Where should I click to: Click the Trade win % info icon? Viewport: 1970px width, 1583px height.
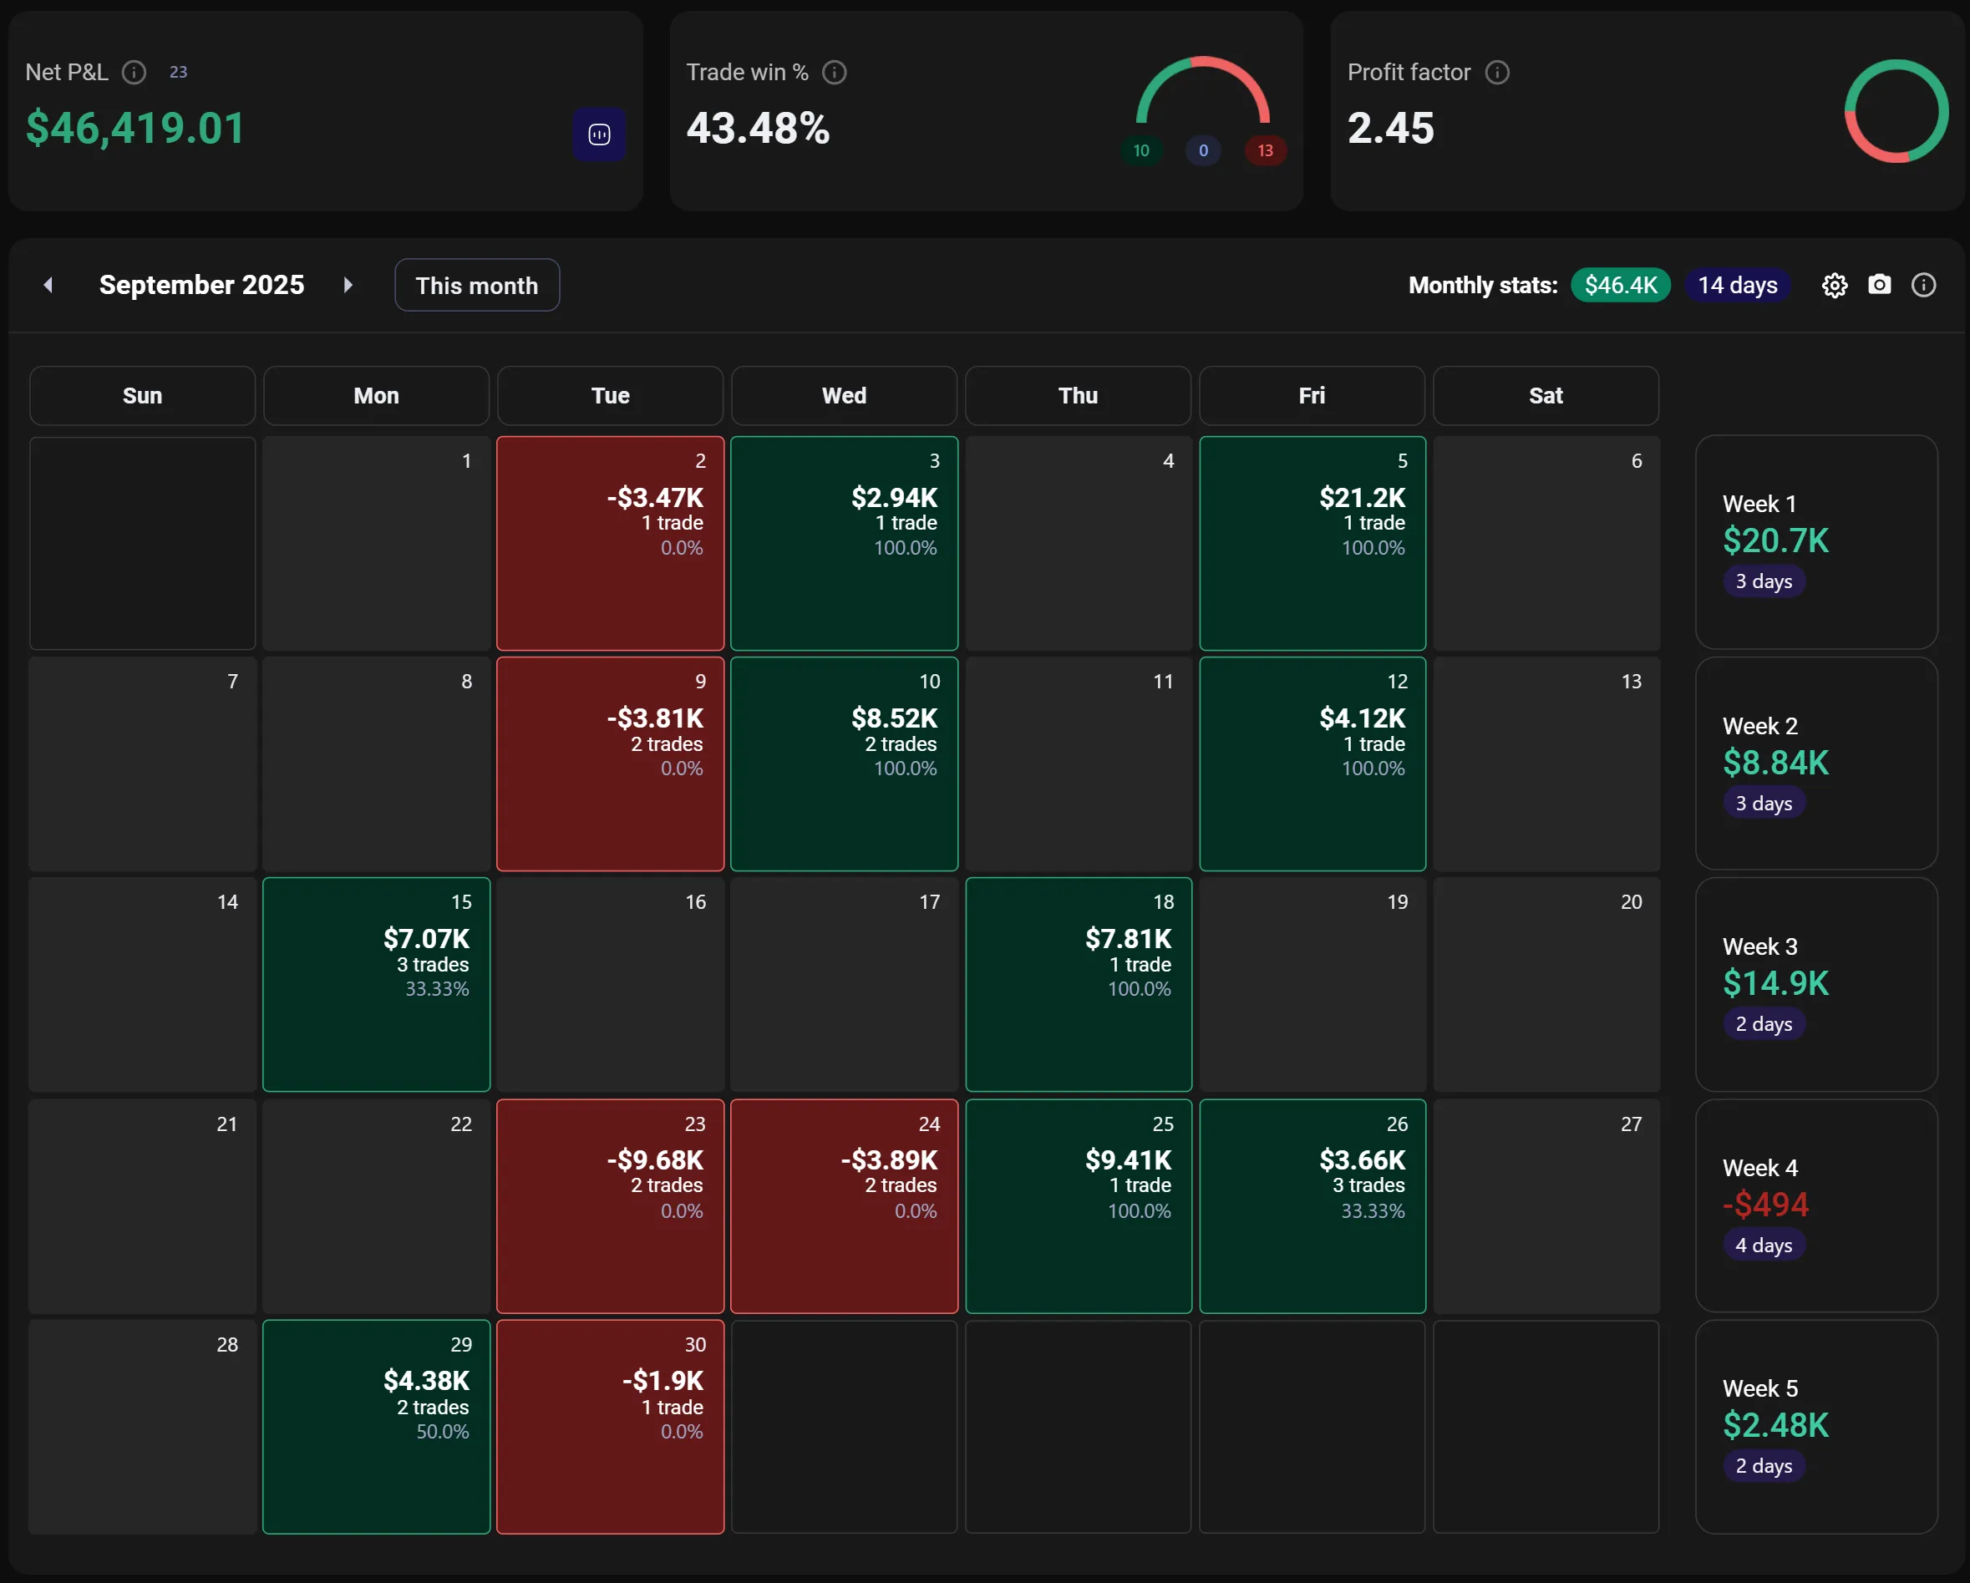tap(835, 72)
